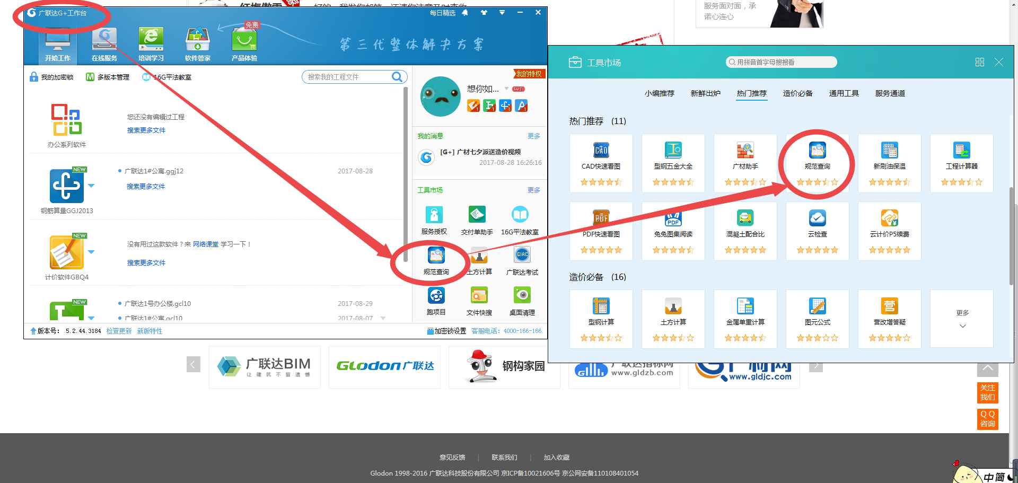Open 文件快搜 tool in the sidebar
The image size is (1018, 483).
coord(479,301)
